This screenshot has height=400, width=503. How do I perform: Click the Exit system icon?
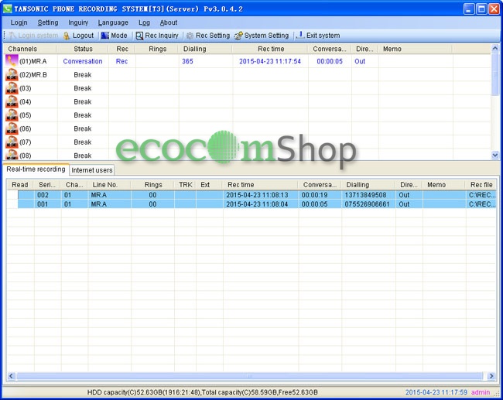pyautogui.click(x=300, y=36)
